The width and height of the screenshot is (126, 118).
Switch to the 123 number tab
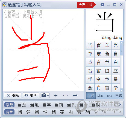(x=109, y=96)
